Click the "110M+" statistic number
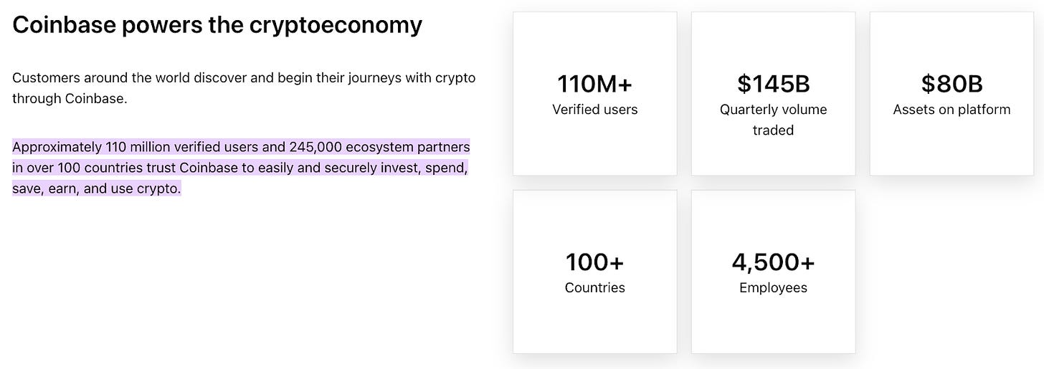This screenshot has width=1044, height=369. click(594, 85)
